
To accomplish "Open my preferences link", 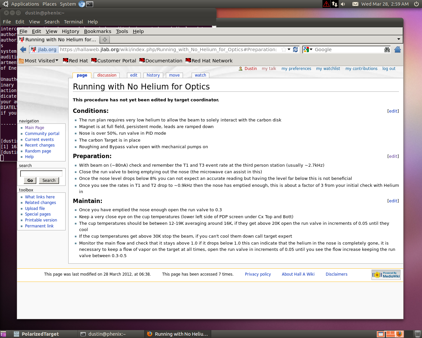I will pos(296,69).
